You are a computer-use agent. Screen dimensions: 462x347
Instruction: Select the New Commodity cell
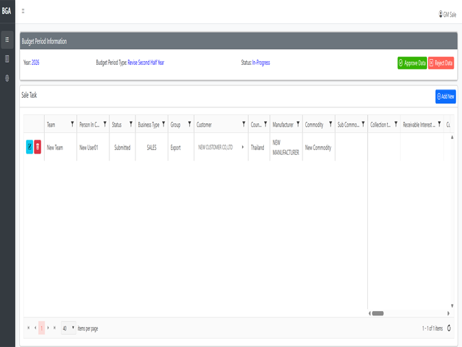pos(318,147)
